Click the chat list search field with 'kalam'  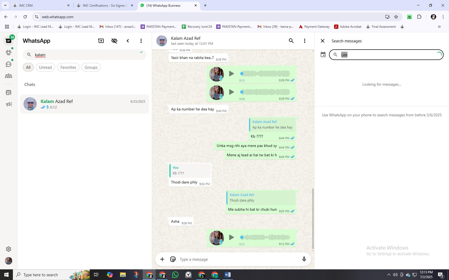click(x=84, y=55)
